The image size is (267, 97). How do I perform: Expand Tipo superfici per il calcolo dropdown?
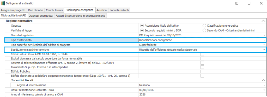264,45
